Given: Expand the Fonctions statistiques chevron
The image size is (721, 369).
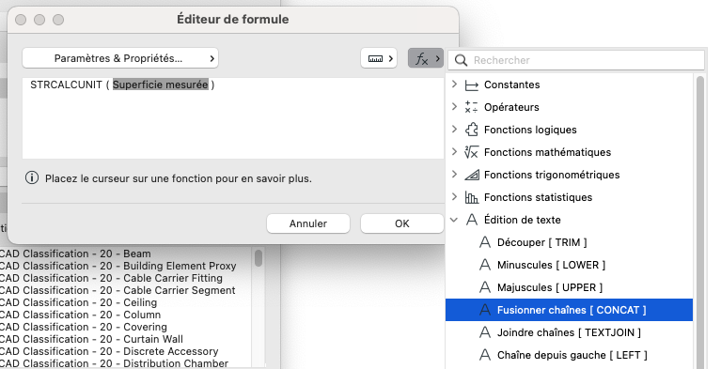Looking at the screenshot, I should [454, 196].
